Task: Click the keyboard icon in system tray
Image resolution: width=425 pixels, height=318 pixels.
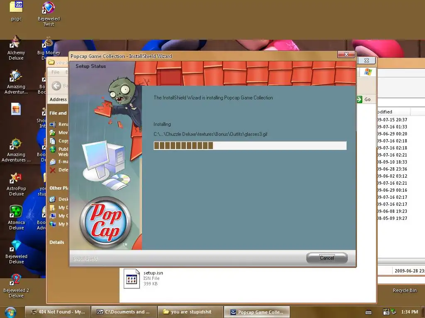Action: click(369, 312)
